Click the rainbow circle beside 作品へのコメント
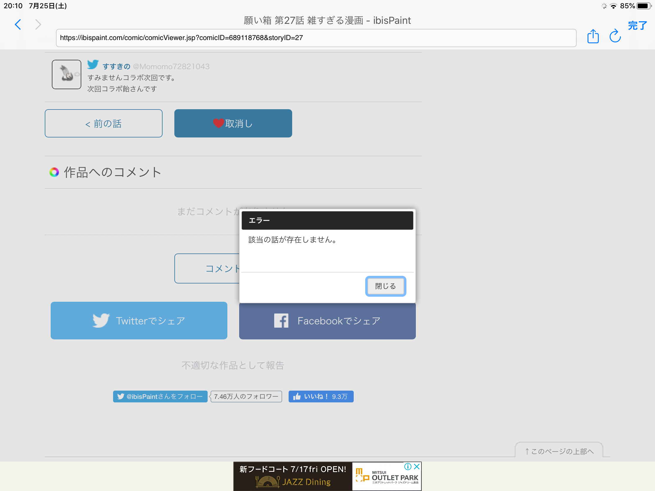The height and width of the screenshot is (491, 655). pos(54,172)
